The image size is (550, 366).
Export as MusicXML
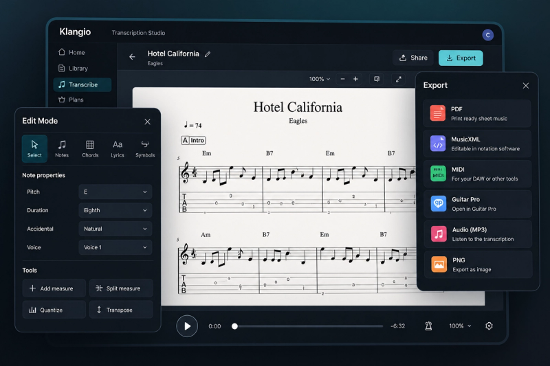[477, 144]
